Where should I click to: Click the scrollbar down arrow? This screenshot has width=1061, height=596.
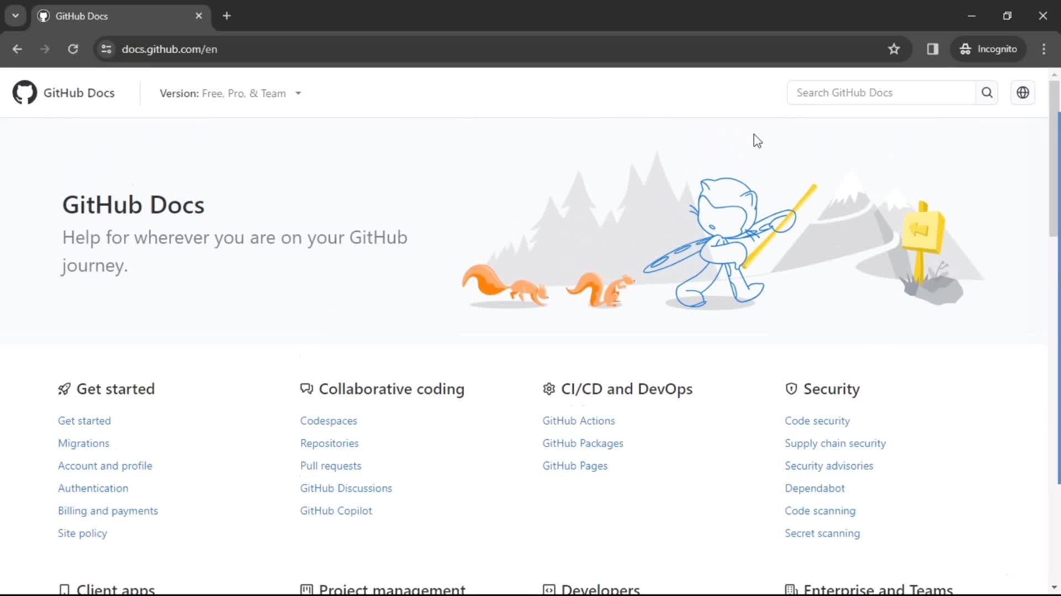[x=1054, y=587]
